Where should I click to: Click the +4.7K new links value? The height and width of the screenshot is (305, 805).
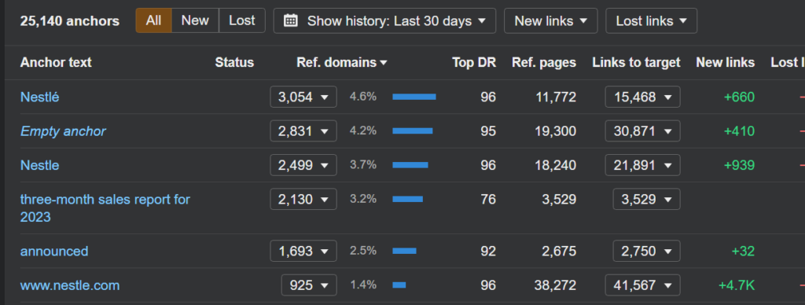coord(737,285)
